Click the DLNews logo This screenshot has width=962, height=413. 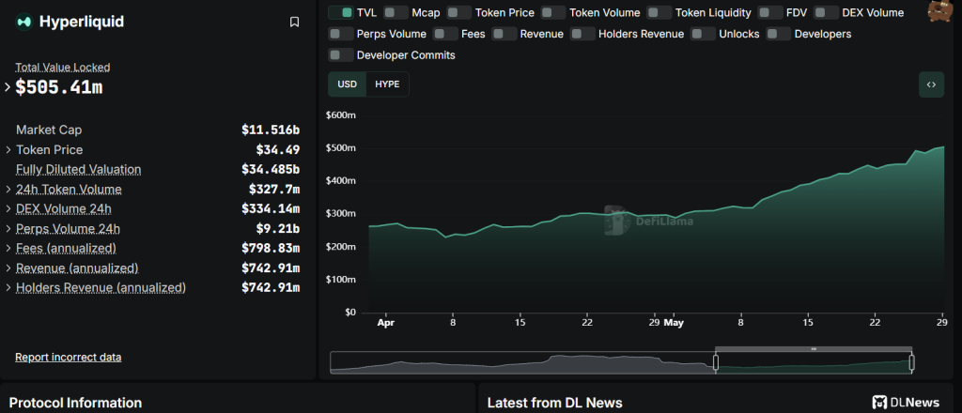click(906, 403)
